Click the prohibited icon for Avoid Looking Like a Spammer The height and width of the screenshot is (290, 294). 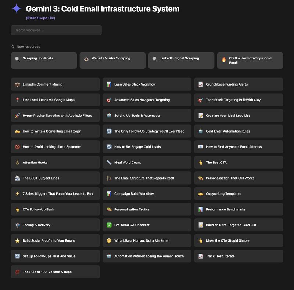tap(17, 147)
